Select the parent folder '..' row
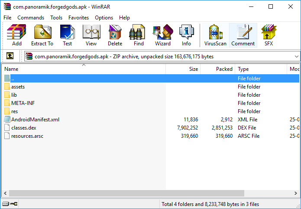The width and height of the screenshot is (301, 209). [152, 79]
